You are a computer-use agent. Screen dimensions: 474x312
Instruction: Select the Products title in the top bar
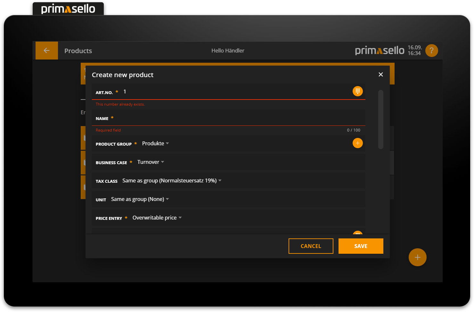pyautogui.click(x=78, y=51)
